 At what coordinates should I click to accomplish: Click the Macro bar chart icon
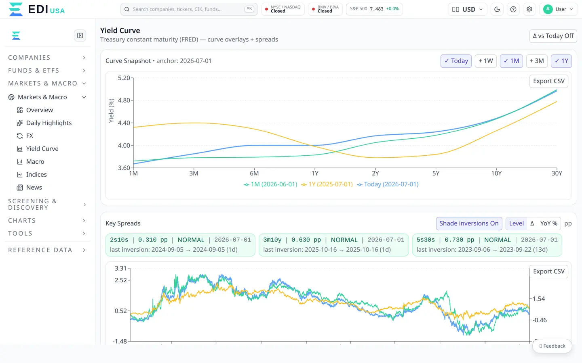coord(20,162)
